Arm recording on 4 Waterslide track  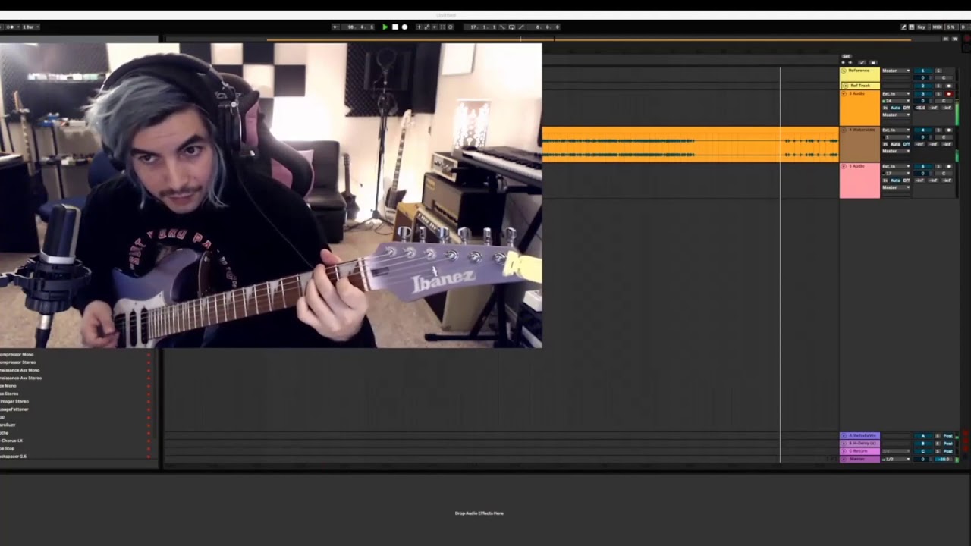pos(949,130)
